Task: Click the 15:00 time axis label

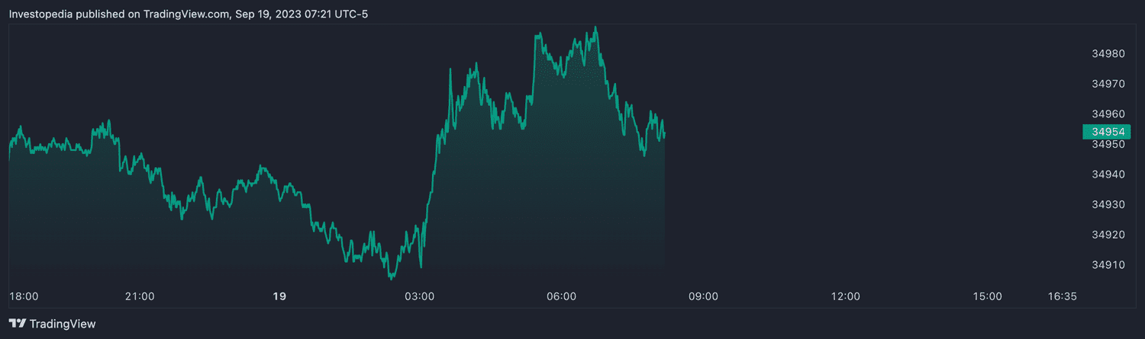Action: 987,296
